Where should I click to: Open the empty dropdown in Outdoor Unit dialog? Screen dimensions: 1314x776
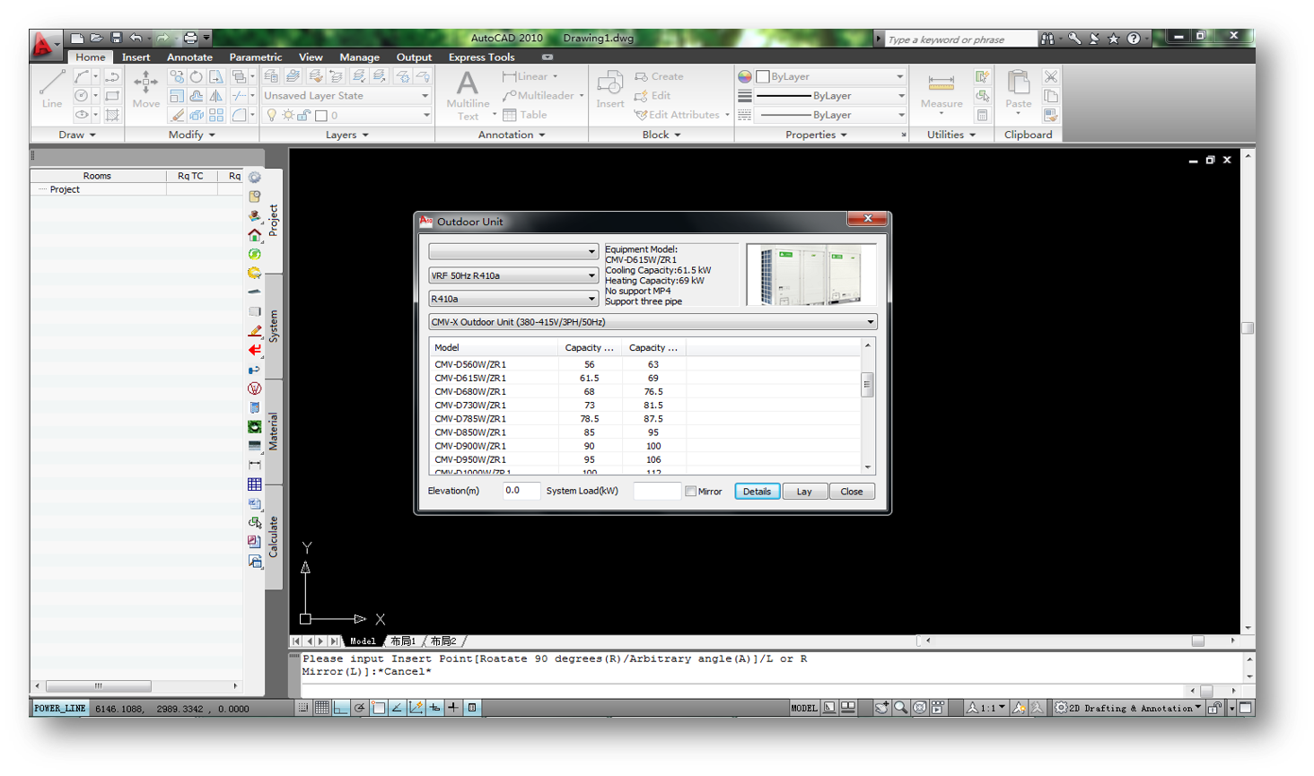[513, 251]
